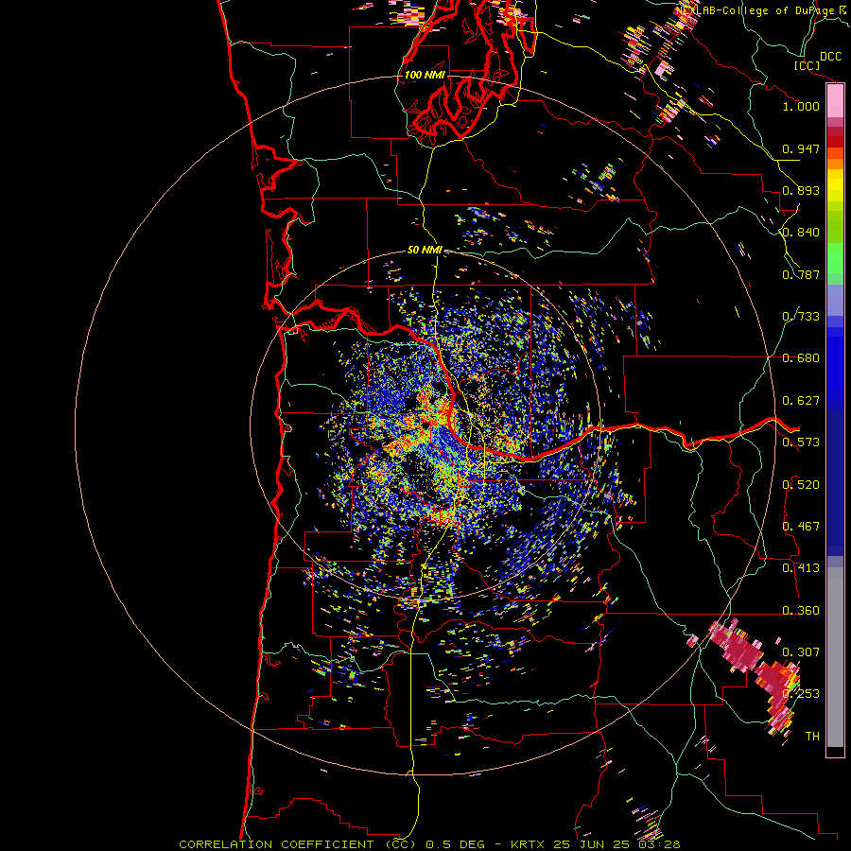Select the bright green color bar segment
This screenshot has height=851, width=851.
[x=835, y=258]
